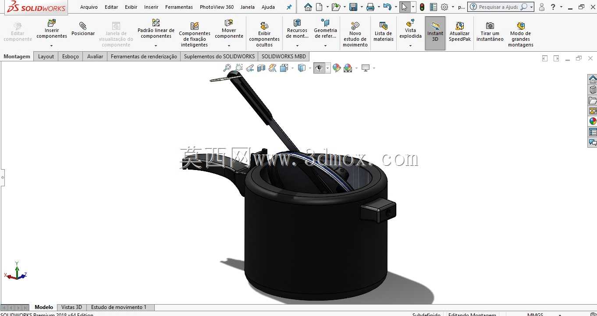The height and width of the screenshot is (316, 597).
Task: Click Print icon in title bar
Action: coord(370,7)
